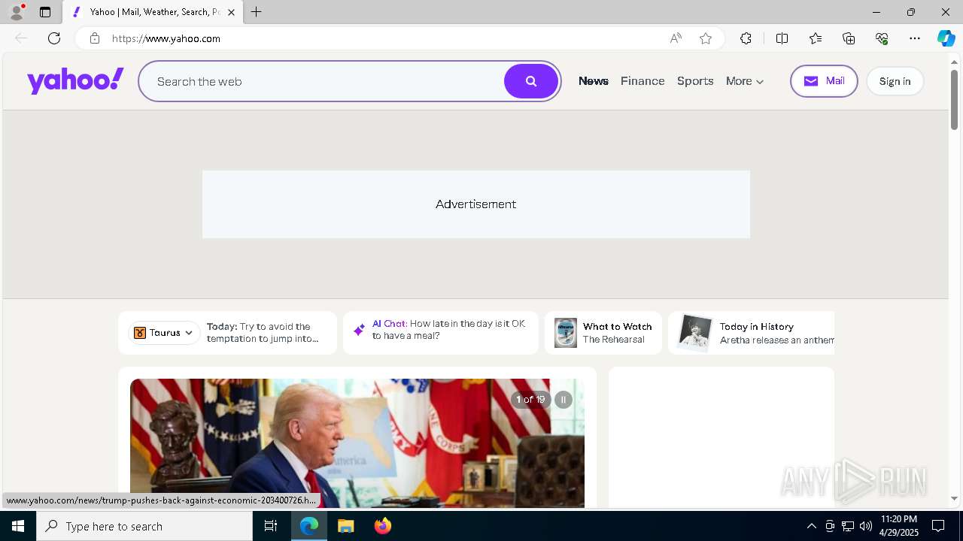Image resolution: width=963 pixels, height=541 pixels.
Task: Click the AI Chat sparkle icon
Action: [359, 330]
